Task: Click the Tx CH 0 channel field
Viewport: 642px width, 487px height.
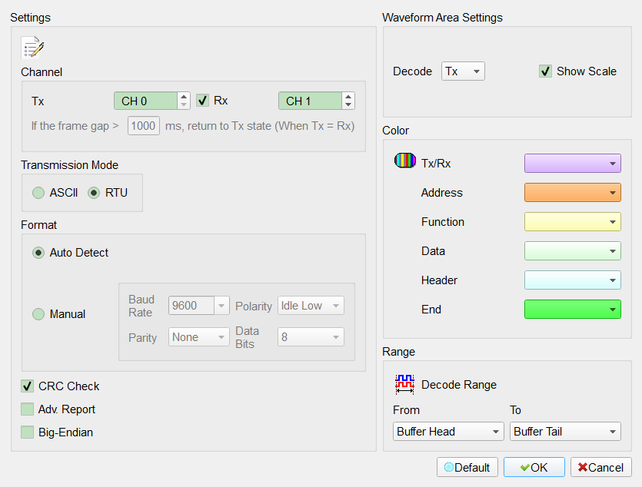Action: pyautogui.click(x=146, y=101)
